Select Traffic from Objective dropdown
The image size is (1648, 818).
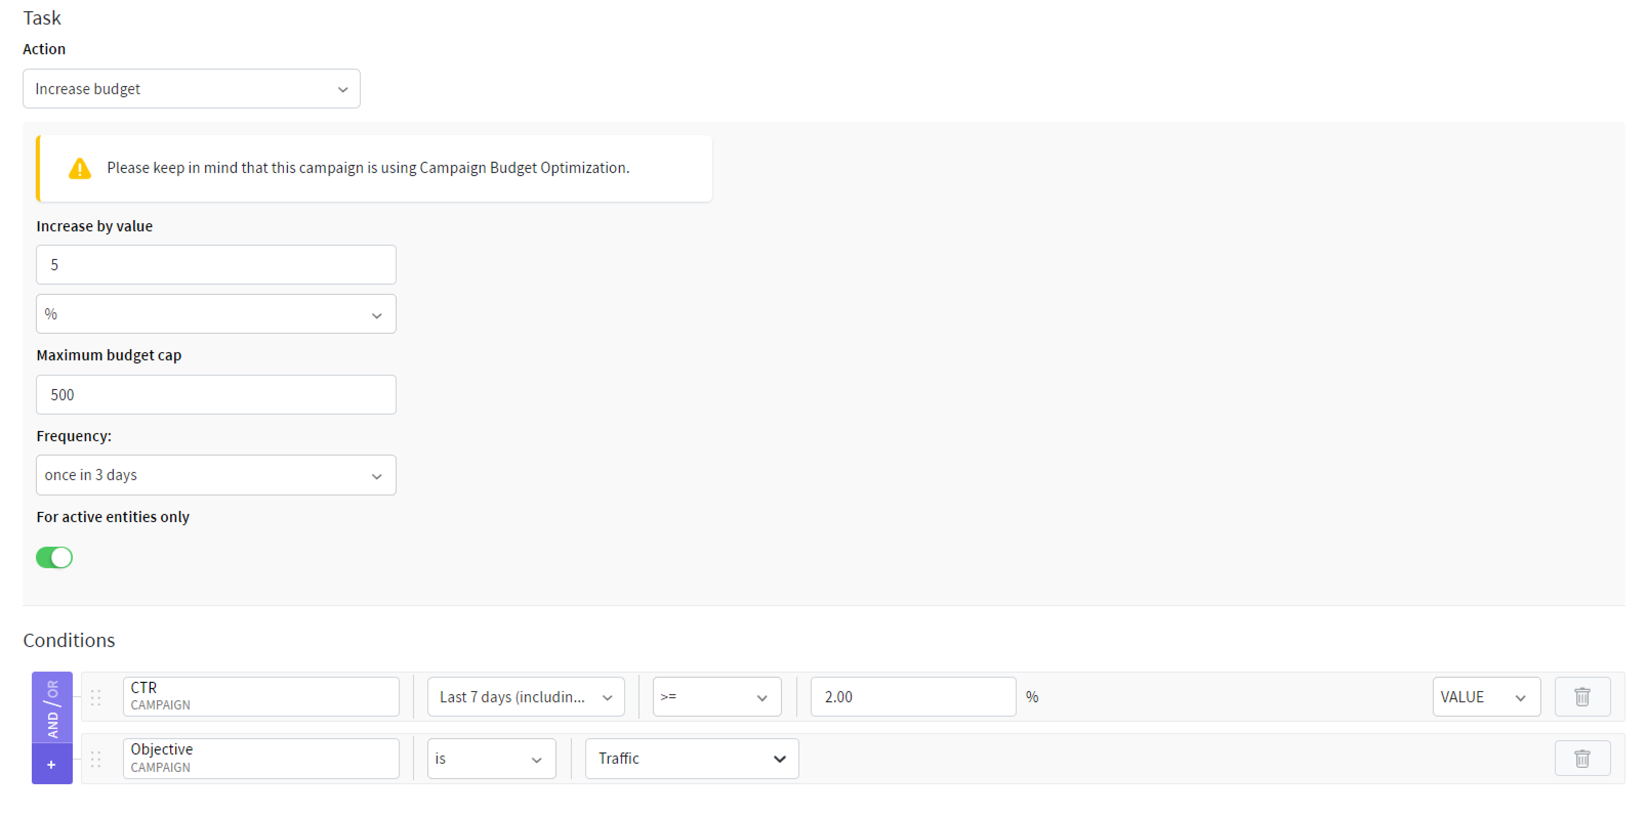click(688, 757)
